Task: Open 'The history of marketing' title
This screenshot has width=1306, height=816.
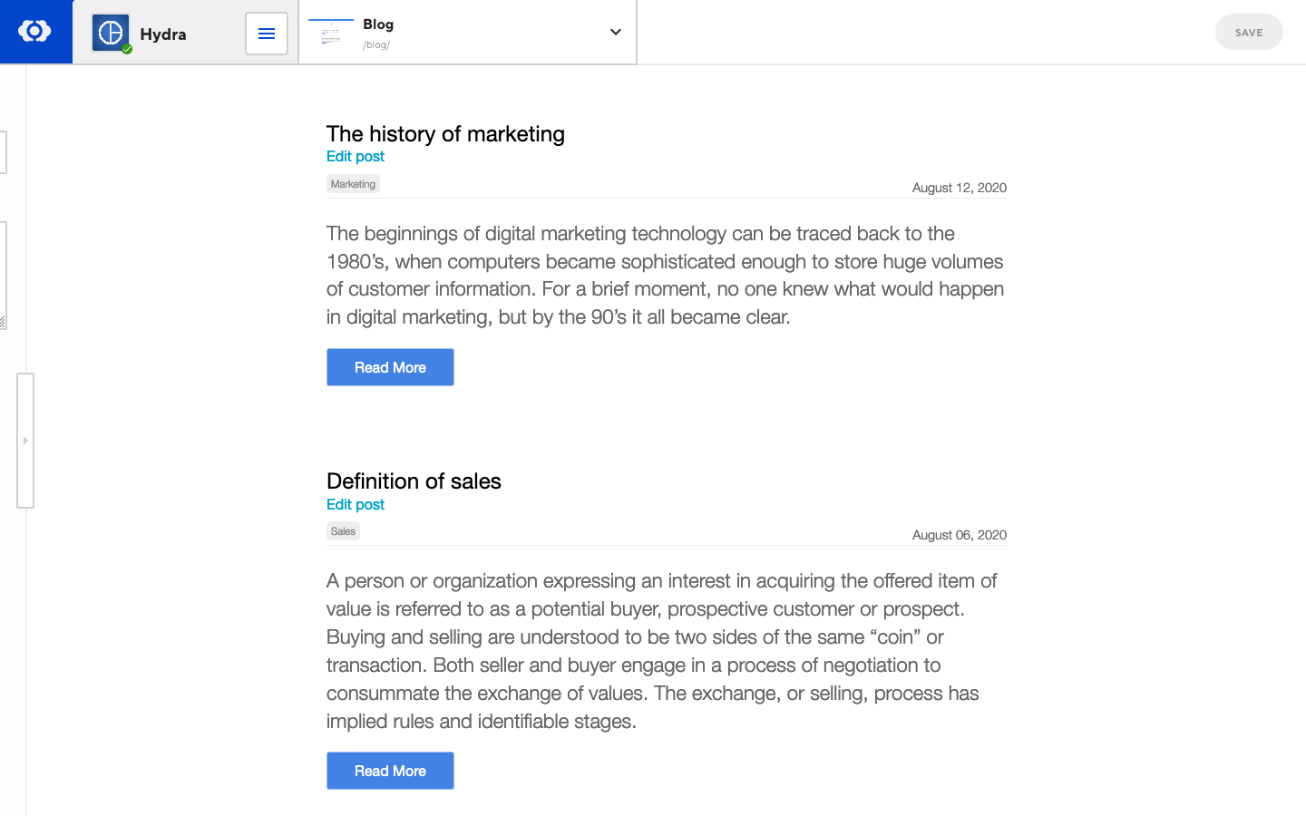Action: point(445,134)
